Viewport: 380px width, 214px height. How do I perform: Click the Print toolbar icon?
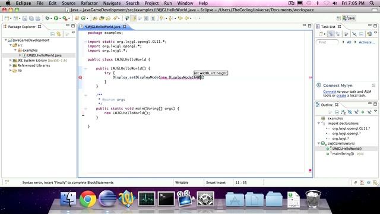pos(38,18)
